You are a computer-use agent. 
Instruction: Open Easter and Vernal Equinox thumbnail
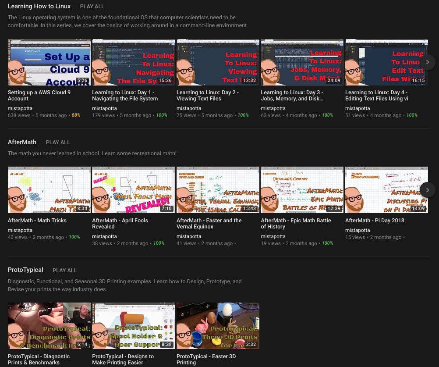tap(218, 190)
